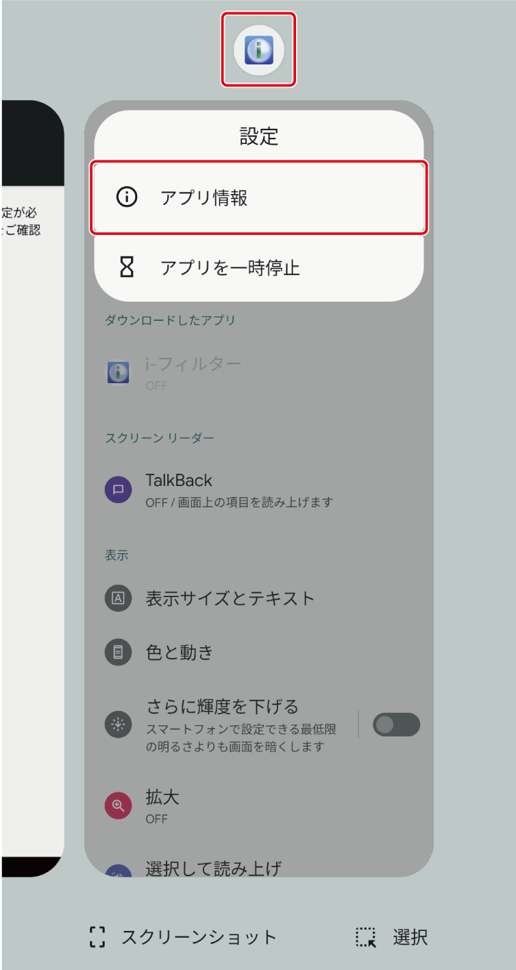Tap the i-Filter app icon above the card
The width and height of the screenshot is (516, 970).
click(258, 50)
